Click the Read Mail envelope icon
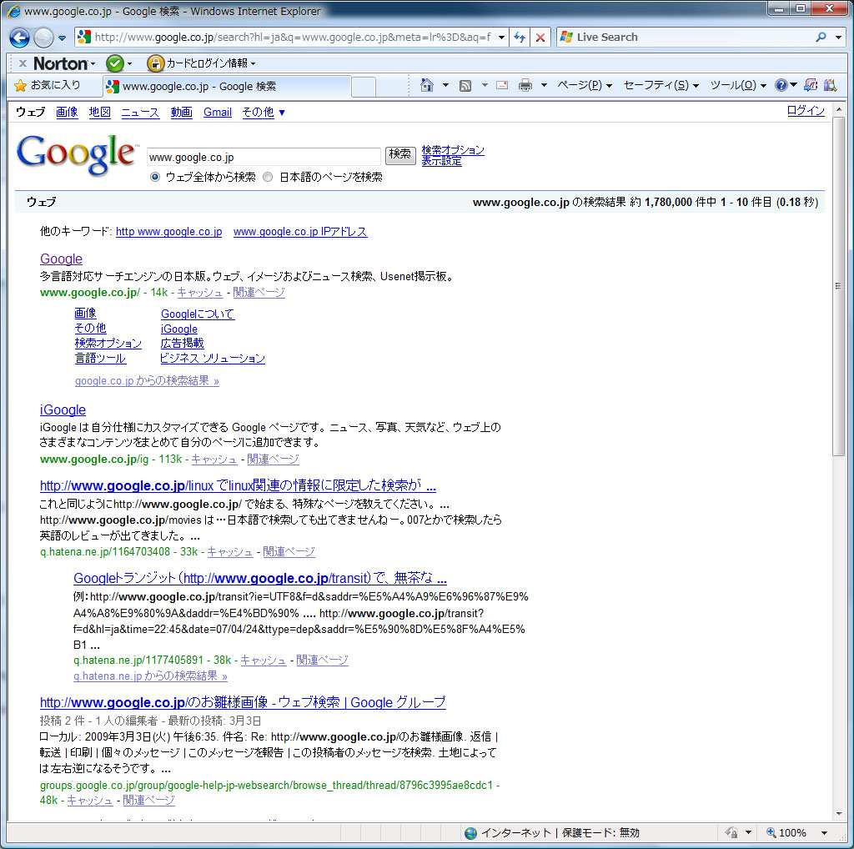The image size is (854, 849). tap(502, 85)
